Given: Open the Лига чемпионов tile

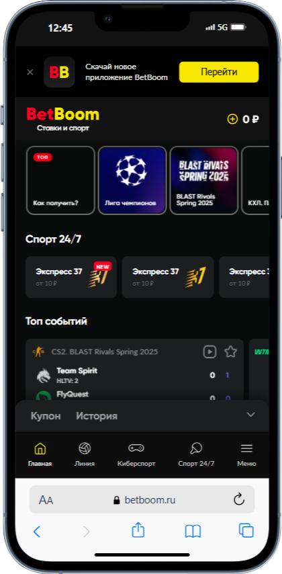Looking at the screenshot, I should (132, 181).
